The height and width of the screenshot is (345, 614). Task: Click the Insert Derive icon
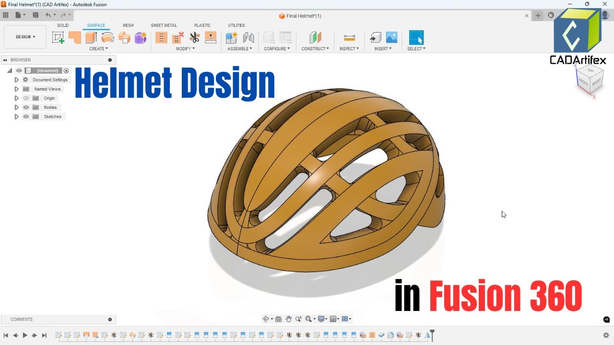tap(375, 37)
